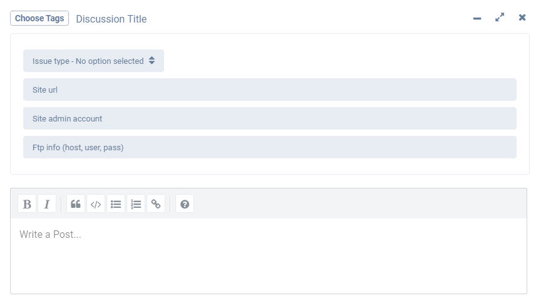Insert a blockquote in the post
Screen dimensions: 536x298
(76, 204)
